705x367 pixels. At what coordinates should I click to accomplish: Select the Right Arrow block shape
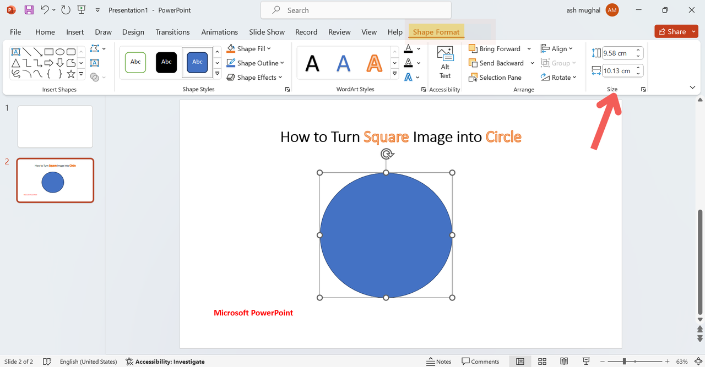click(x=49, y=63)
